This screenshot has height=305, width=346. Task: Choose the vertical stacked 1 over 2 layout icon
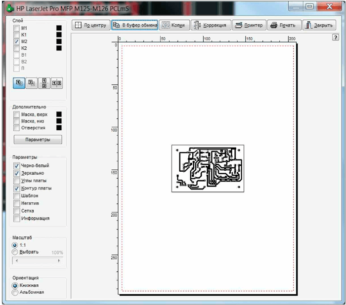point(44,83)
